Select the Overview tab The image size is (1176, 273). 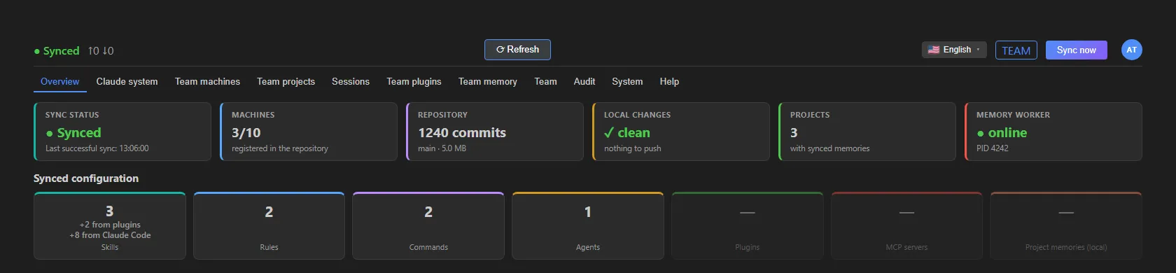pyautogui.click(x=60, y=81)
